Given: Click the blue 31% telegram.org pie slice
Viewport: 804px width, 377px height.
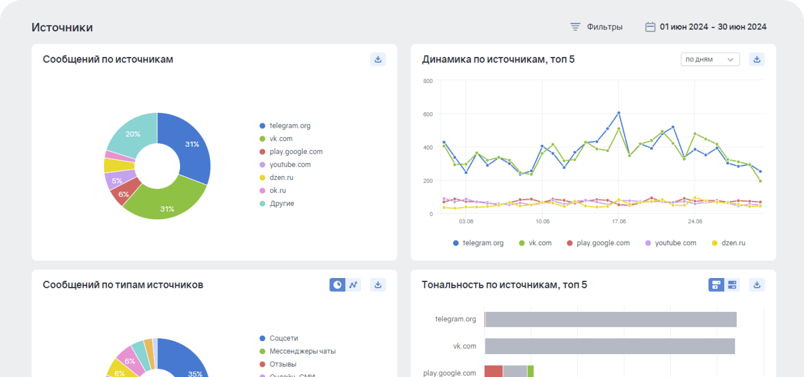Looking at the screenshot, I should (191, 144).
